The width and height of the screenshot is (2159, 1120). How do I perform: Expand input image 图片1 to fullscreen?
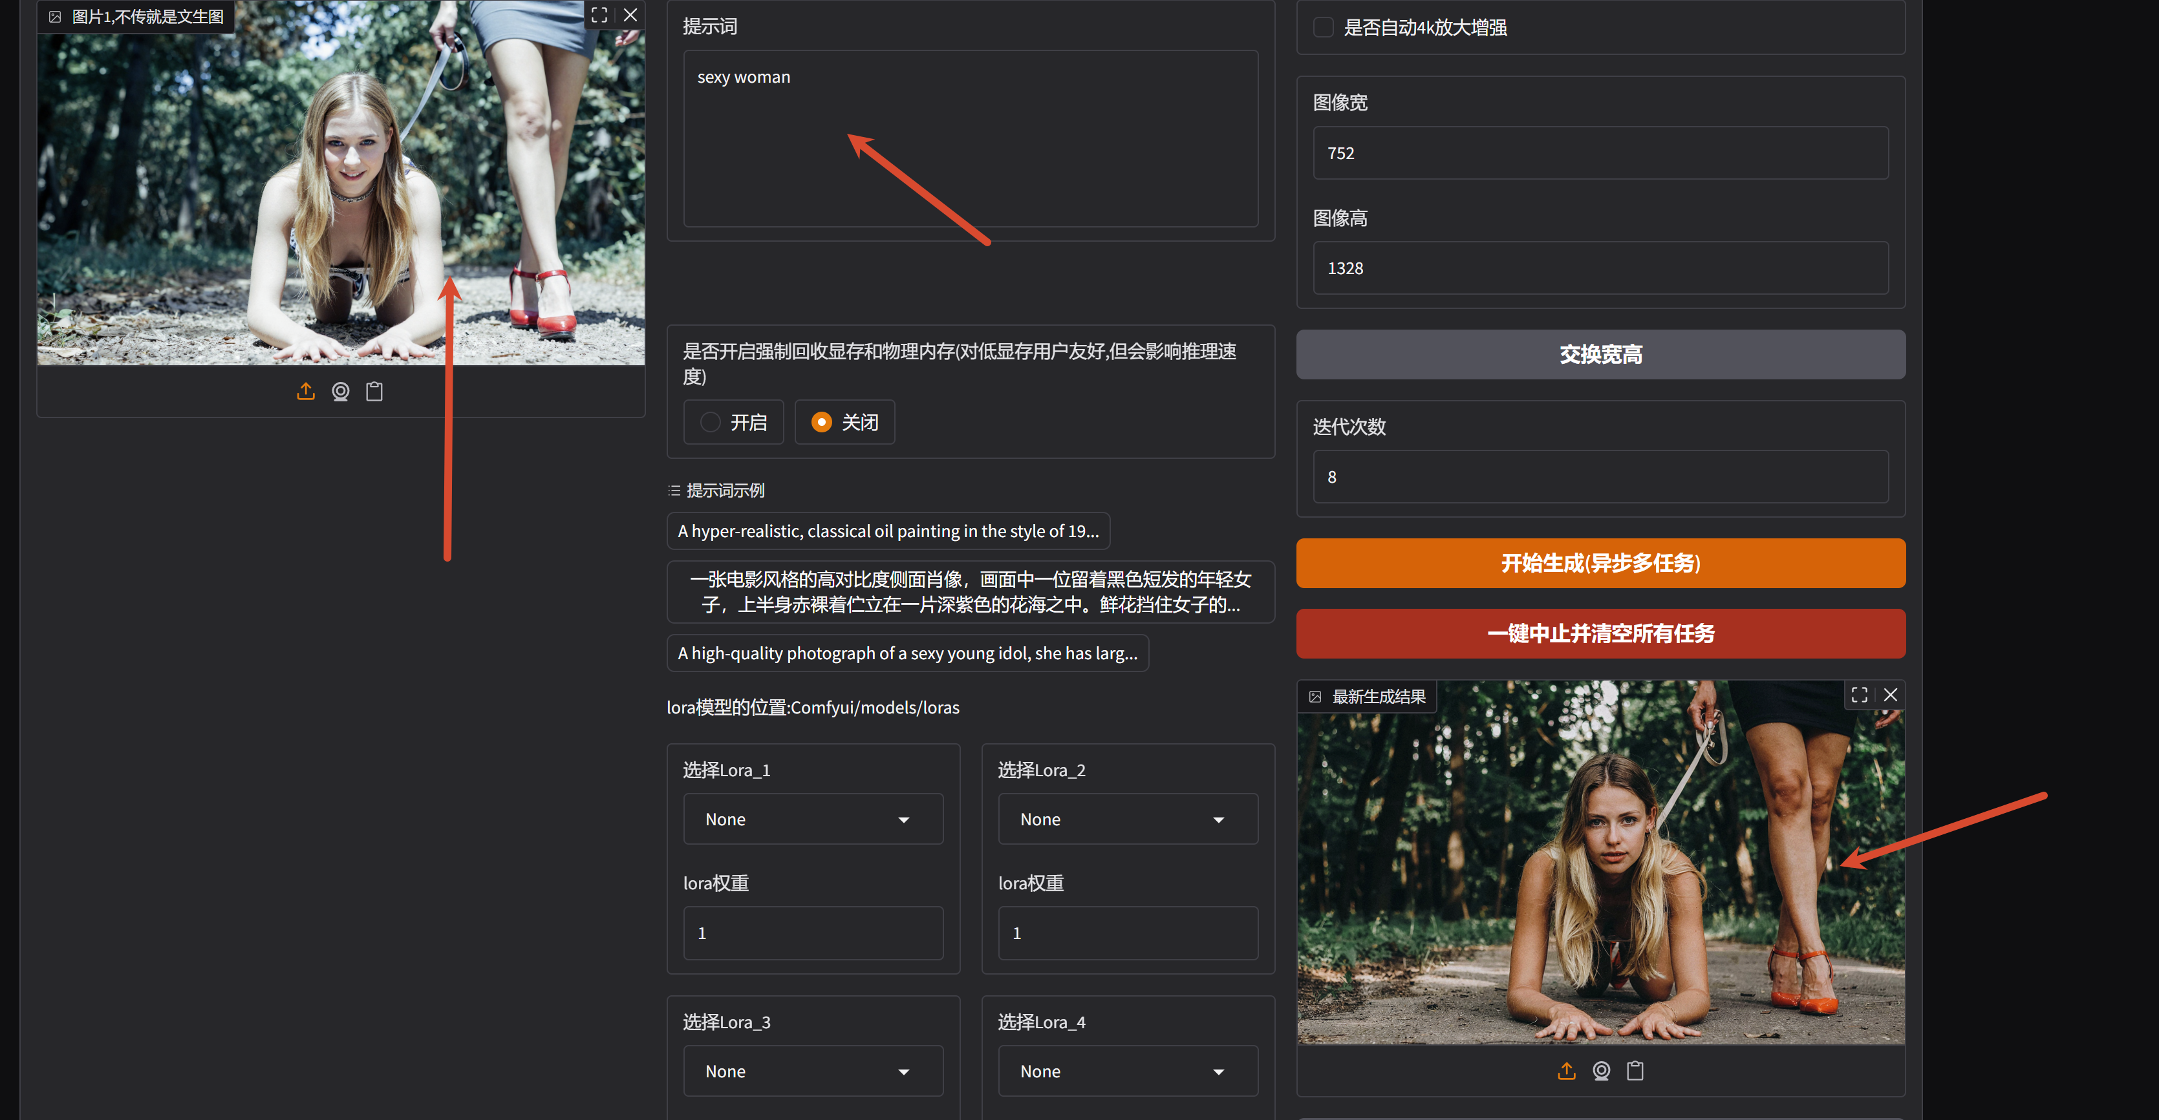[599, 15]
